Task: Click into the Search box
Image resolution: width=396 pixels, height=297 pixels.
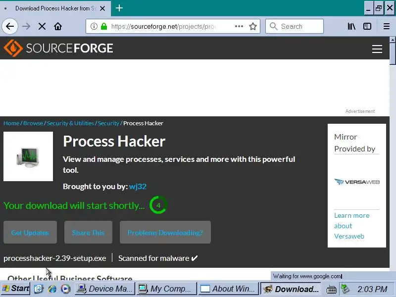Action: 295,26
